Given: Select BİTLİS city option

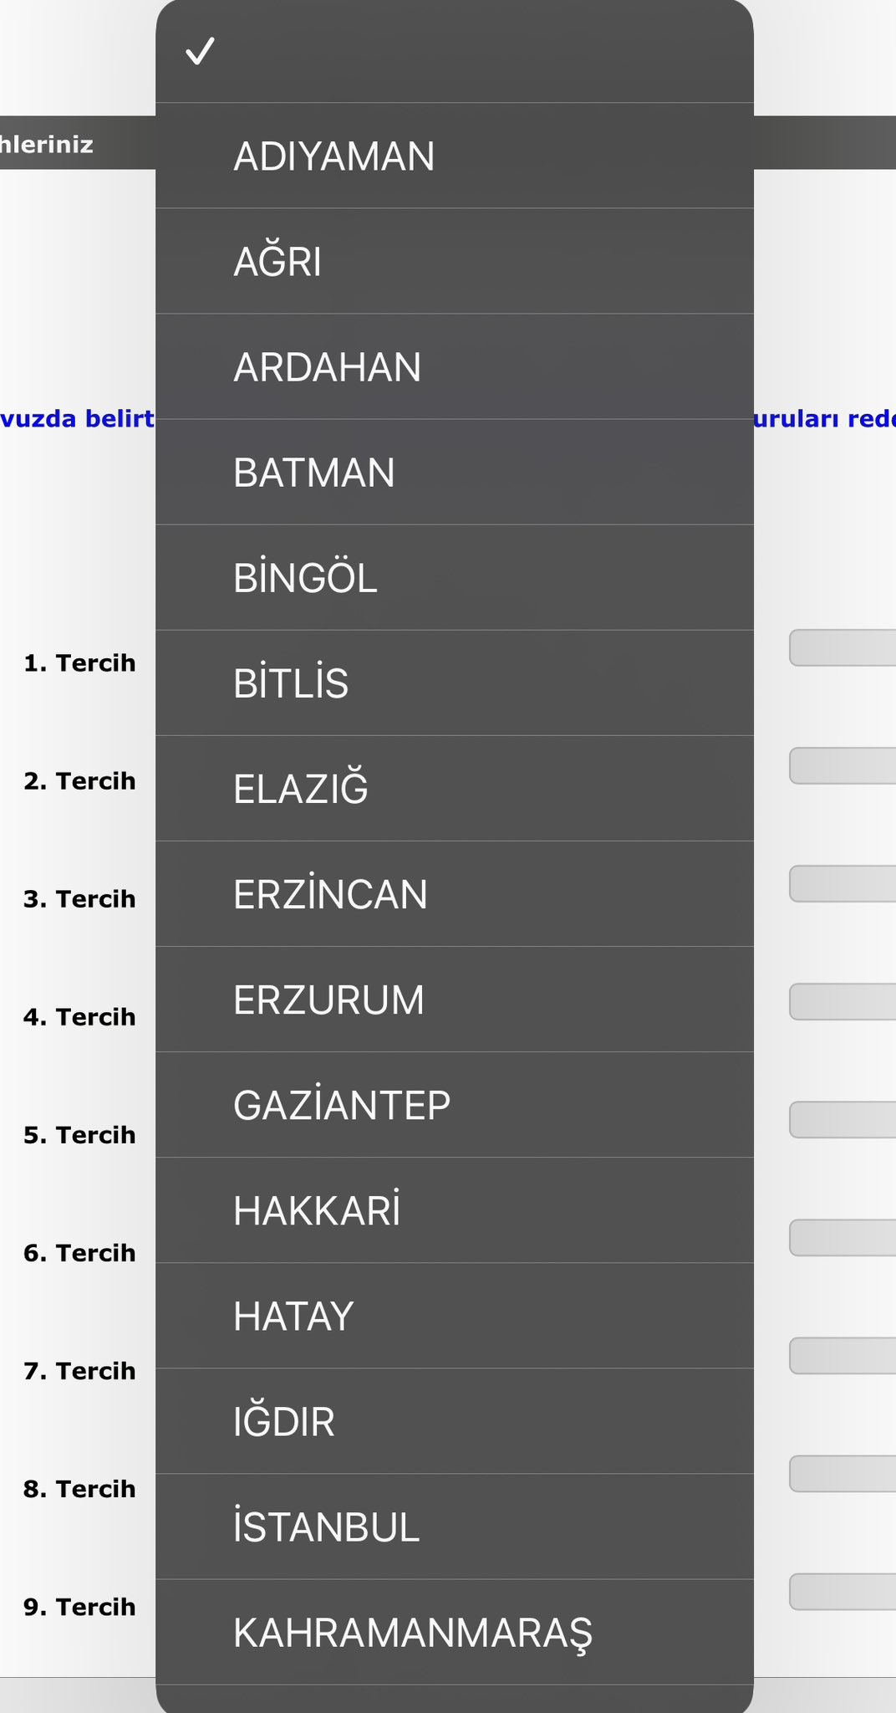Looking at the screenshot, I should pos(454,683).
